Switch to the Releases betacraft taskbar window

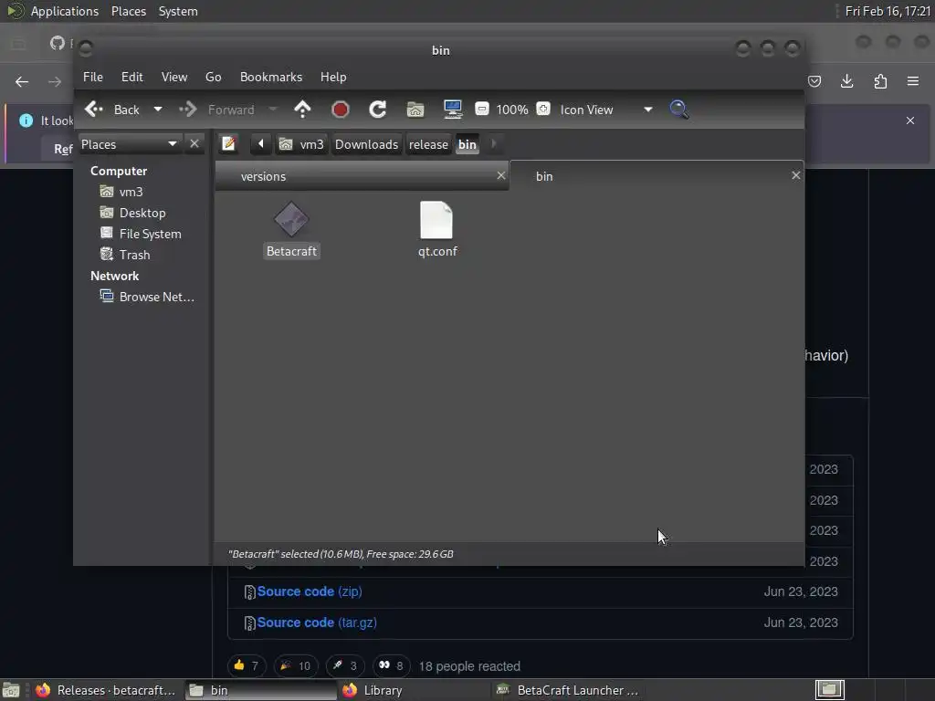click(x=106, y=690)
